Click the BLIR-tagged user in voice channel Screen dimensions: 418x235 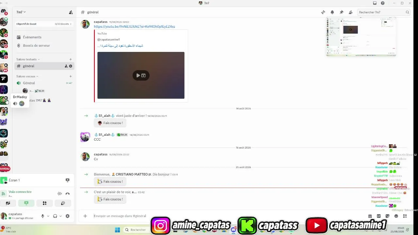coord(34,91)
